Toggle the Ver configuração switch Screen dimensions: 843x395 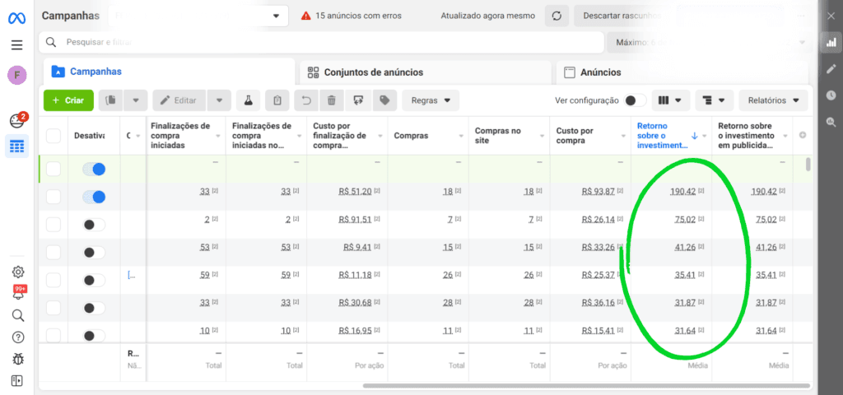pyautogui.click(x=634, y=100)
